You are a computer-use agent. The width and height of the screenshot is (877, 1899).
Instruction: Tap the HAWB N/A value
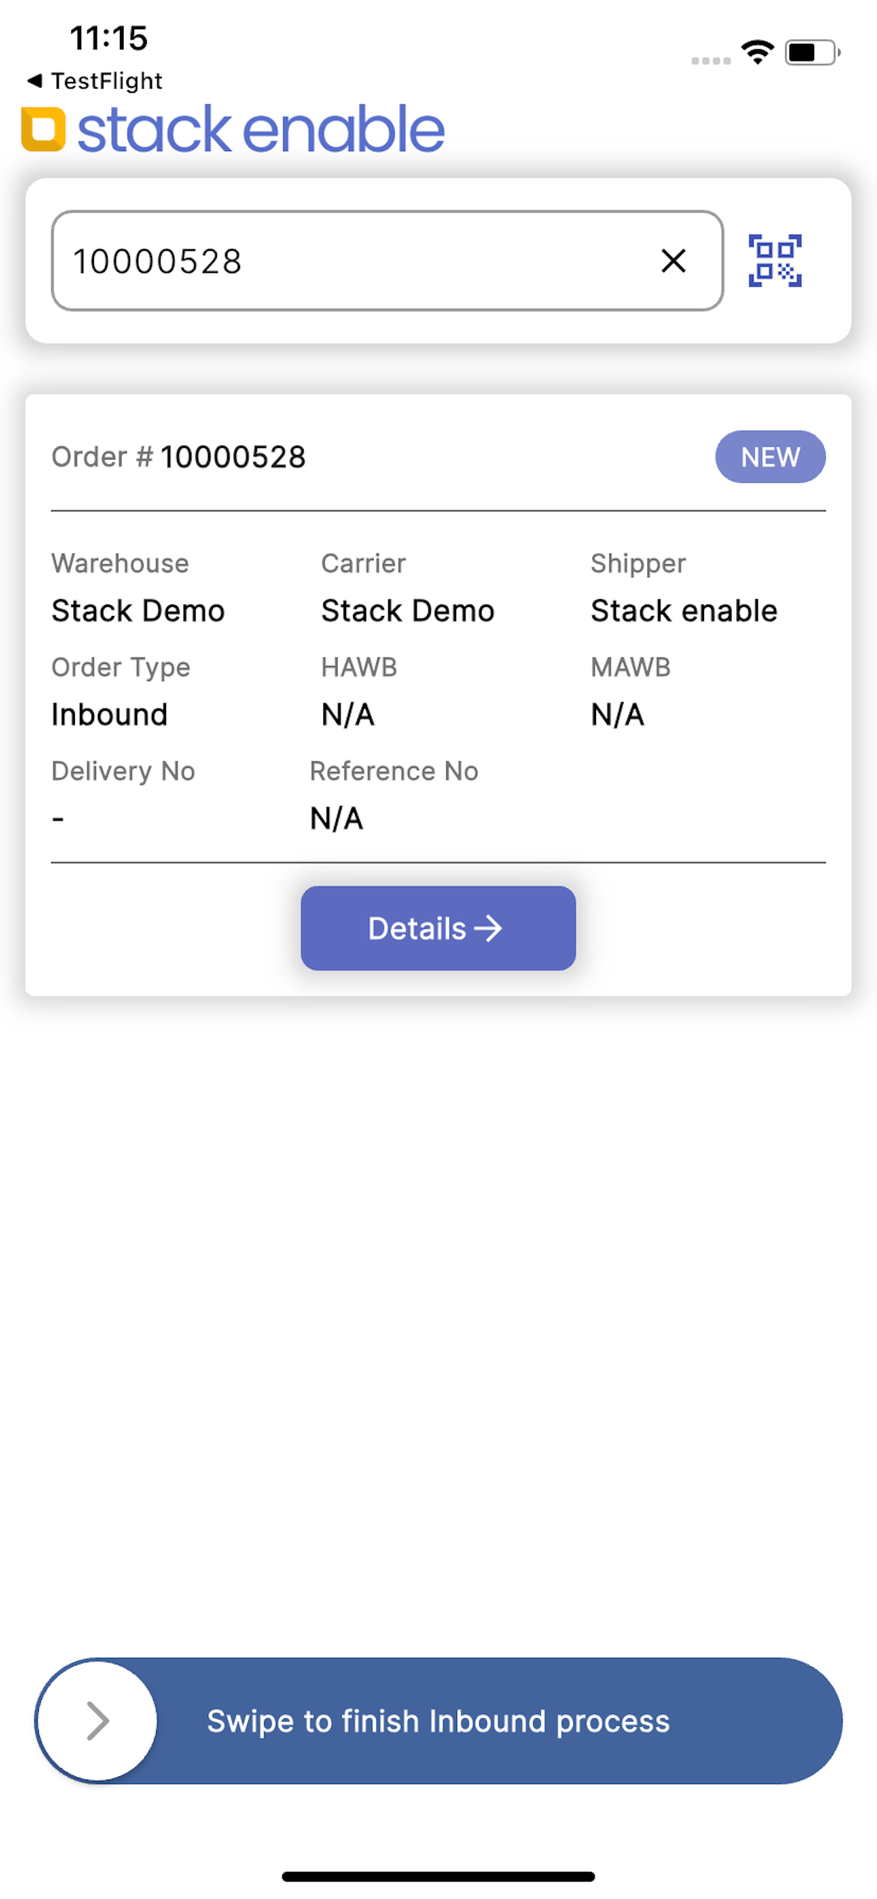[x=348, y=714]
